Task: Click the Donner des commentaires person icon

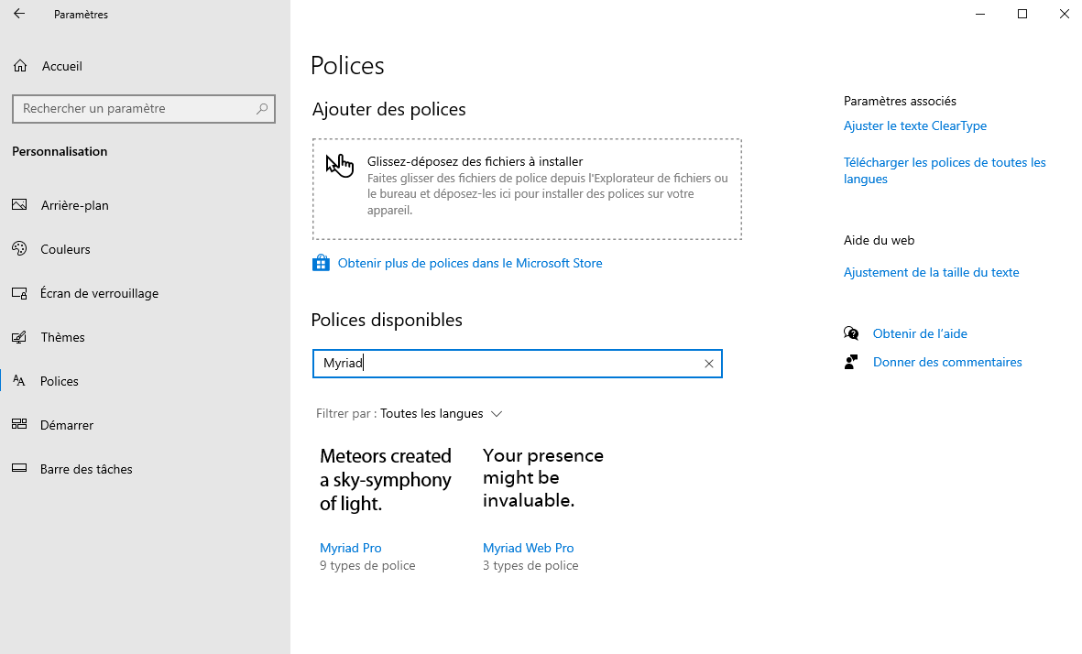Action: [x=851, y=362]
